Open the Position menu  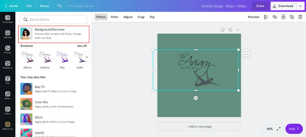coord(254,17)
